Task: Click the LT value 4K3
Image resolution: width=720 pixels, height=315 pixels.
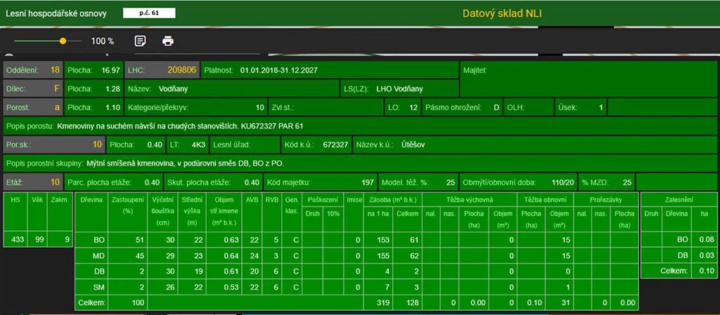Action: 198,145
